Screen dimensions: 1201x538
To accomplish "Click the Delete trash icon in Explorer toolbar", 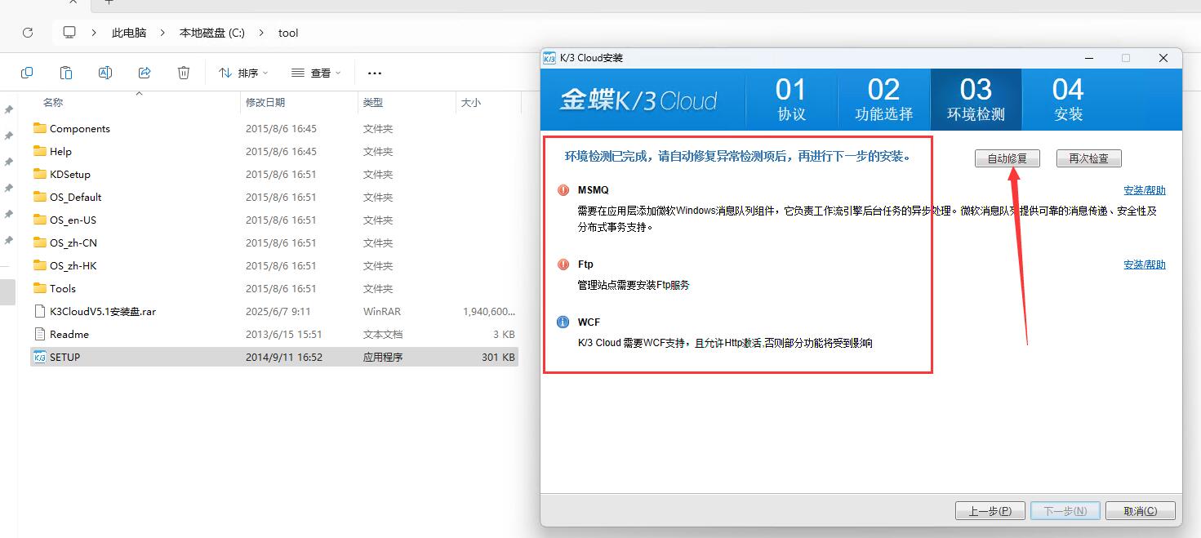I will point(184,73).
